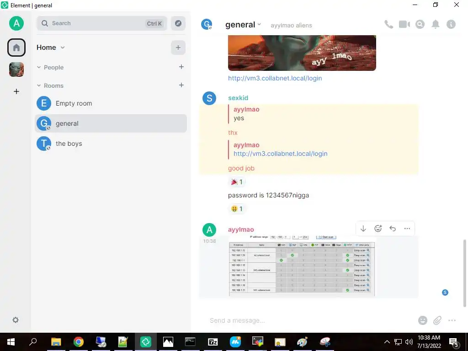Reply to the ayylmao image message
The width and height of the screenshot is (468, 351).
coord(393,229)
